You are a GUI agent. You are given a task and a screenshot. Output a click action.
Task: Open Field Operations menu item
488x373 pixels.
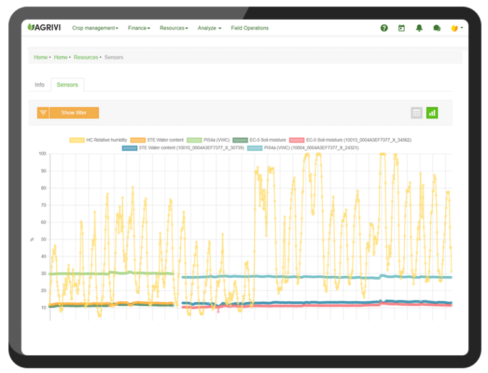[250, 28]
